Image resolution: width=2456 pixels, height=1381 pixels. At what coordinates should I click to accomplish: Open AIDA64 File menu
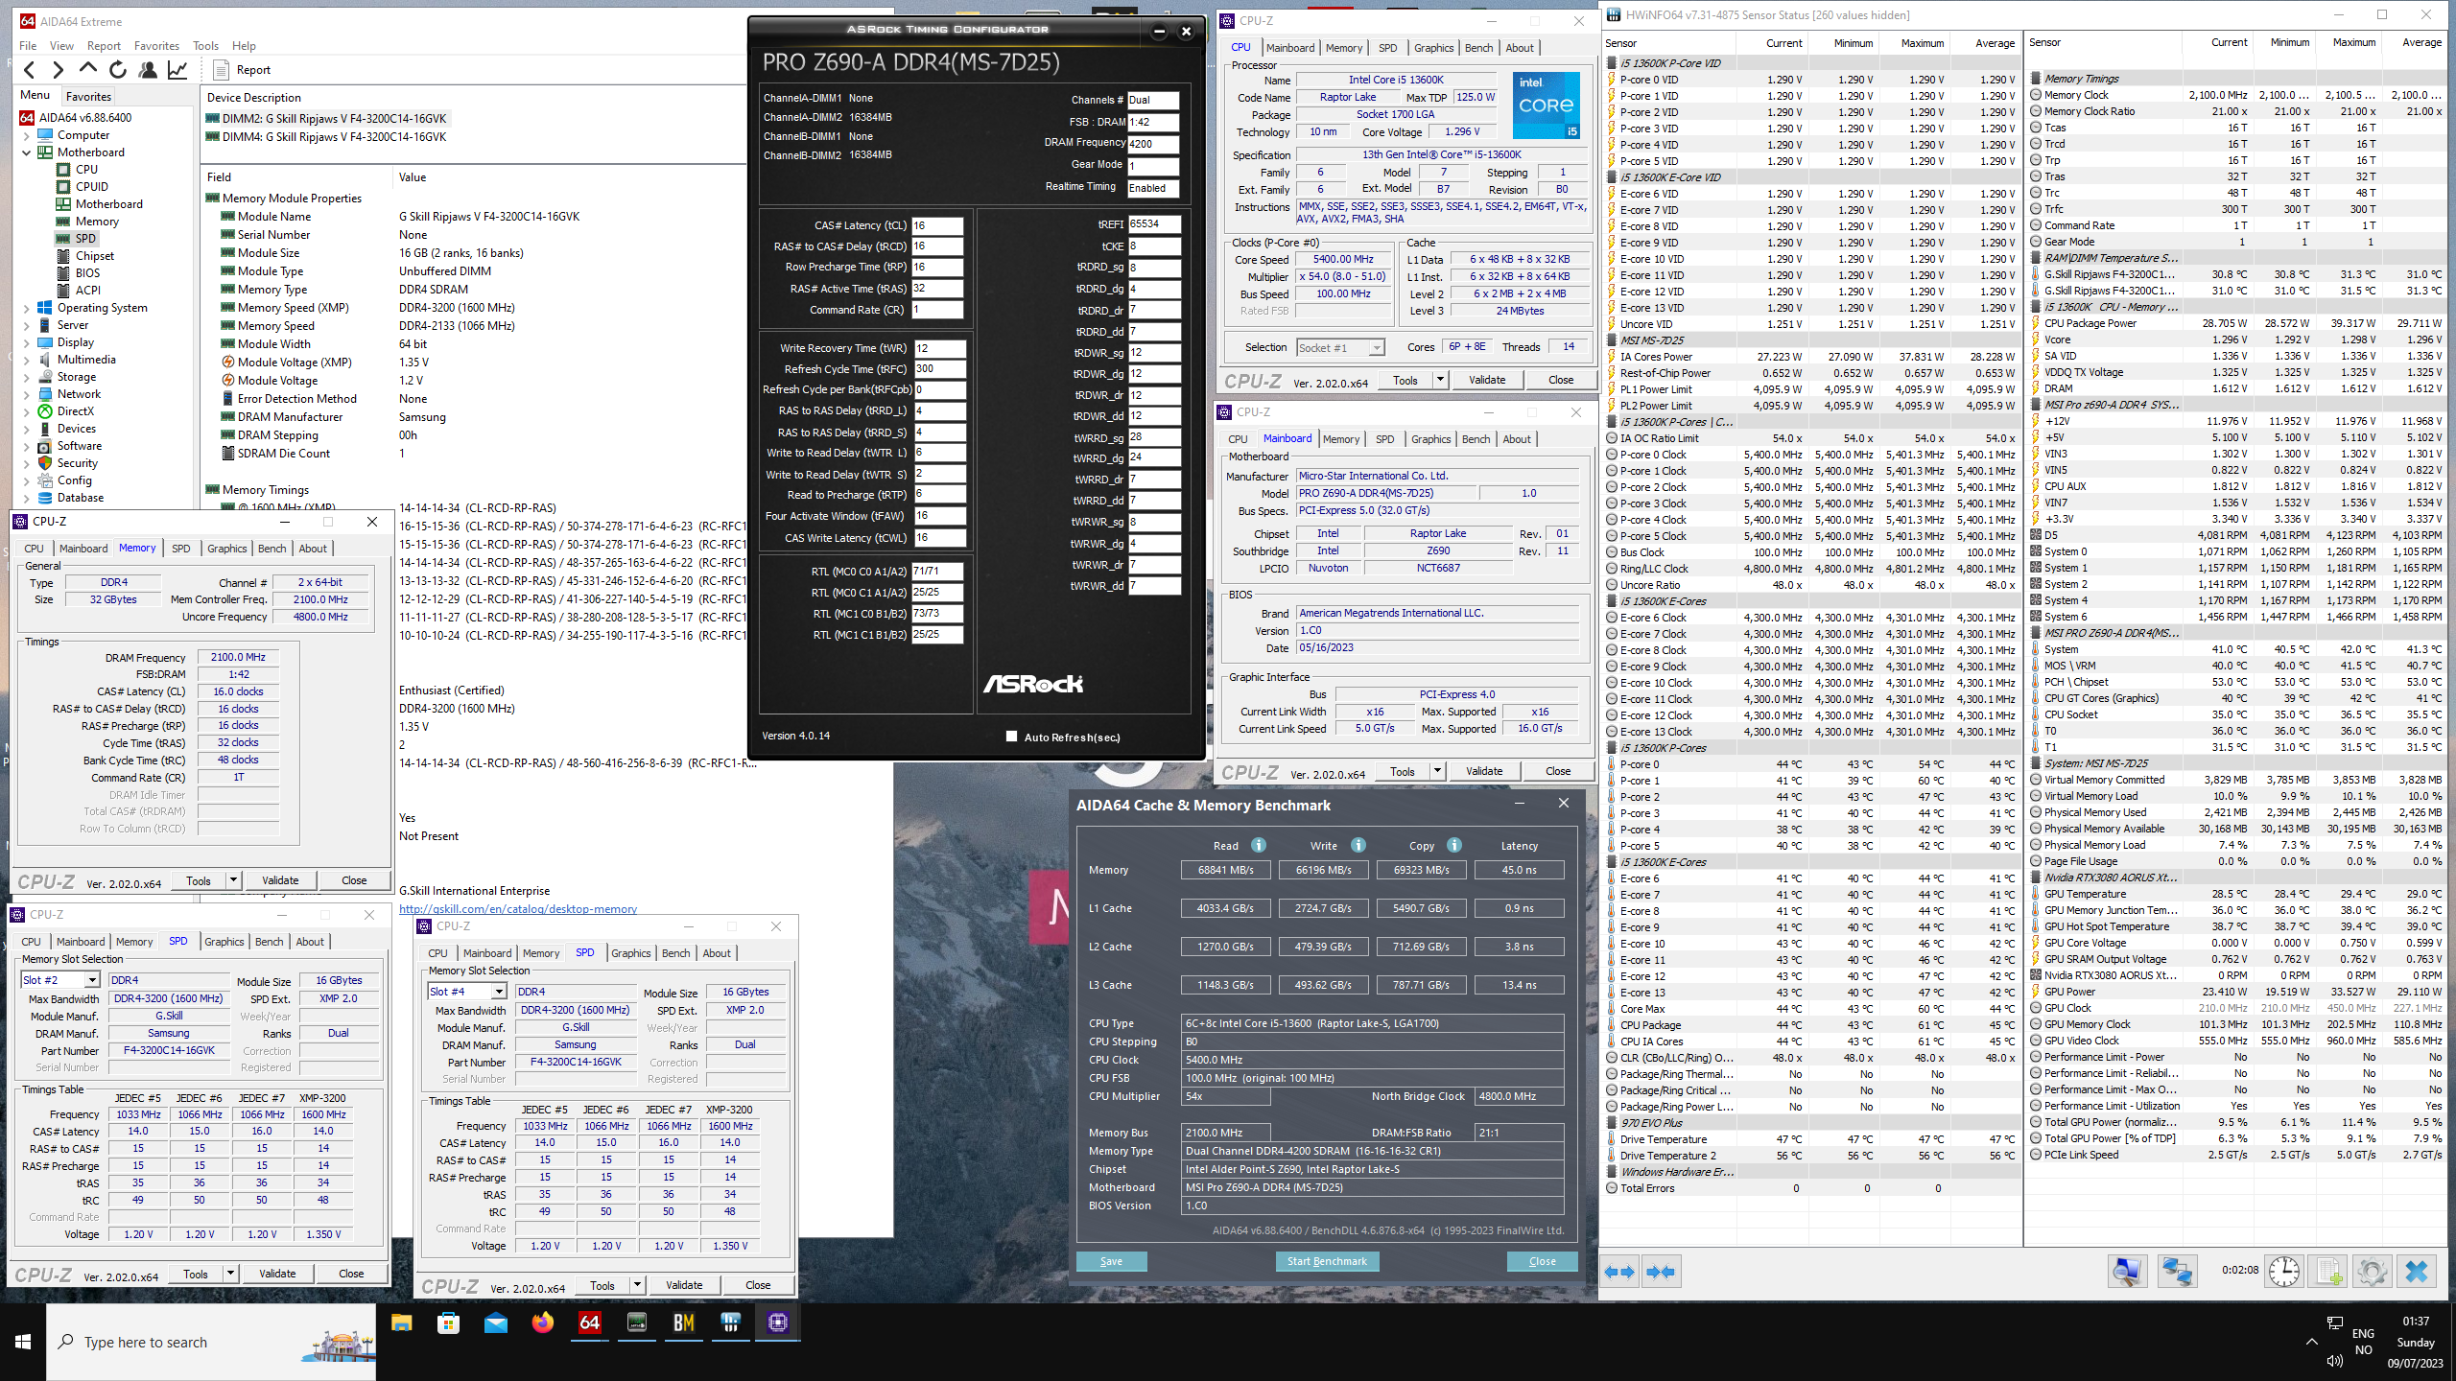pos(28,45)
